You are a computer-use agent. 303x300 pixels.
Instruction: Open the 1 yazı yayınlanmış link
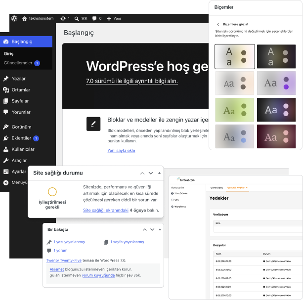(x=69, y=242)
